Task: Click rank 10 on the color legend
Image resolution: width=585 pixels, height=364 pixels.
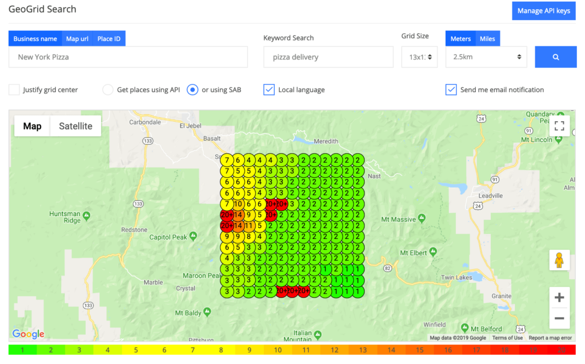Action: [x=277, y=349]
